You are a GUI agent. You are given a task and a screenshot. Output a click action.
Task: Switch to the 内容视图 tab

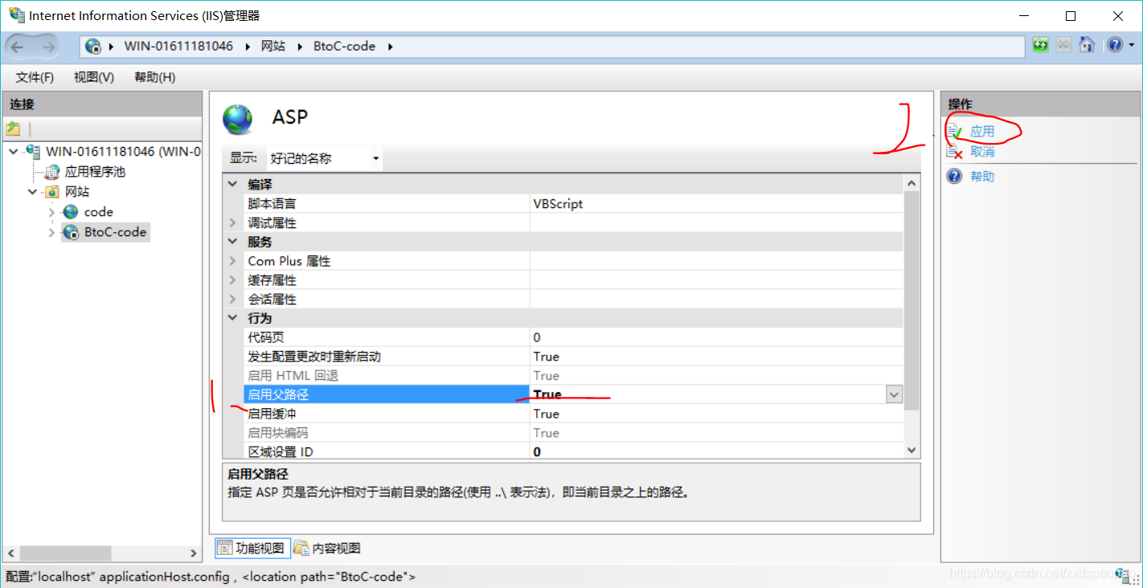327,549
